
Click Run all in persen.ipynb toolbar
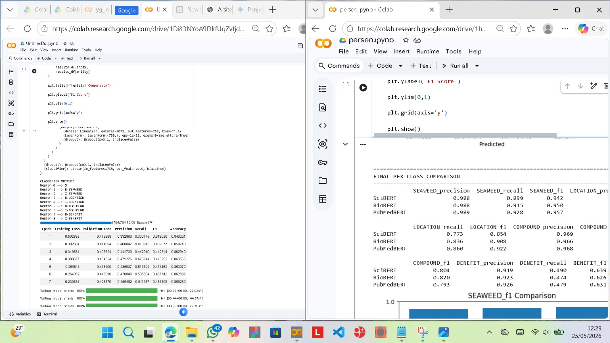[x=455, y=66]
